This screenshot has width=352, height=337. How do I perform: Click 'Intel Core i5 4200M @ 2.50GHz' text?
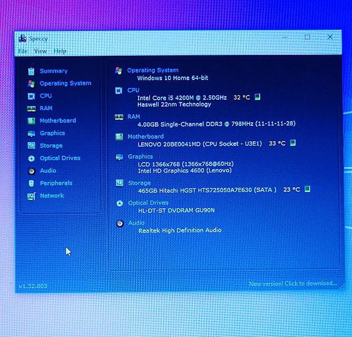[x=182, y=98]
